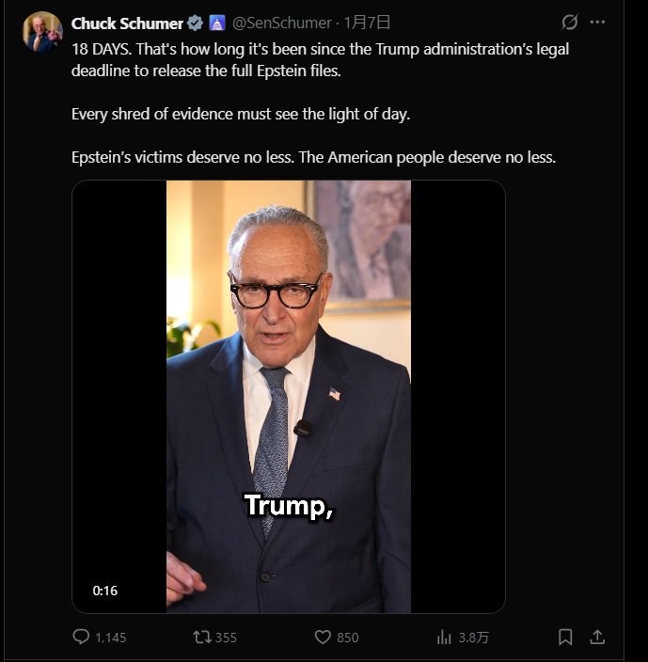Open Grok explain icon on post
The image size is (648, 662).
point(569,23)
